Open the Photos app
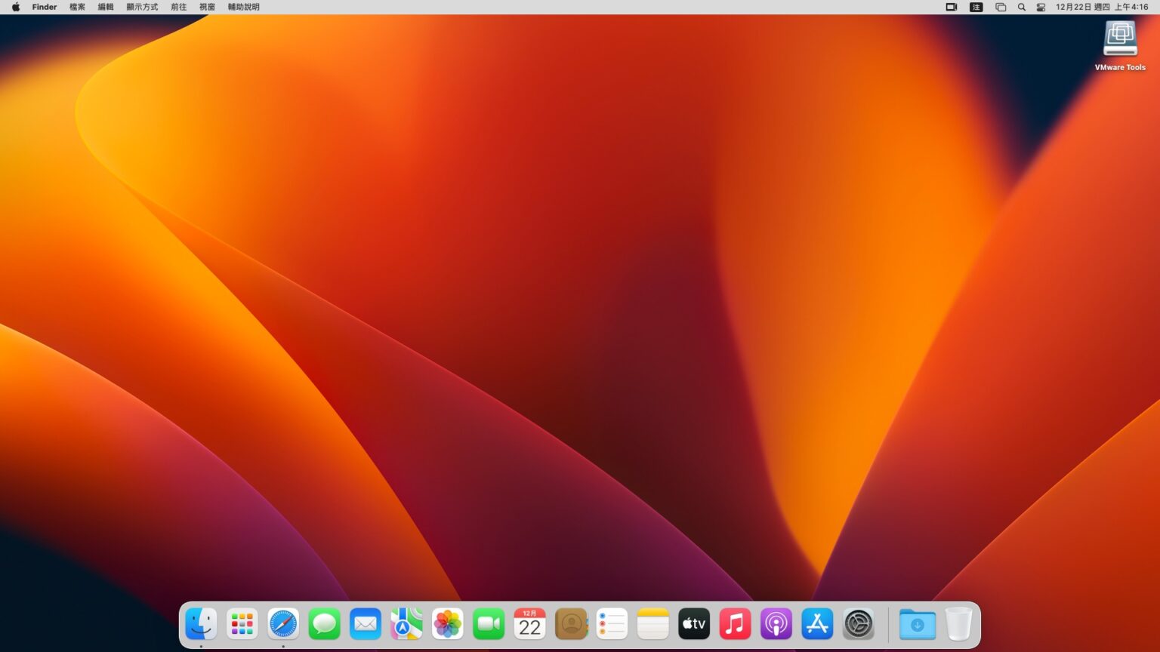This screenshot has height=652, width=1160. pyautogui.click(x=447, y=624)
